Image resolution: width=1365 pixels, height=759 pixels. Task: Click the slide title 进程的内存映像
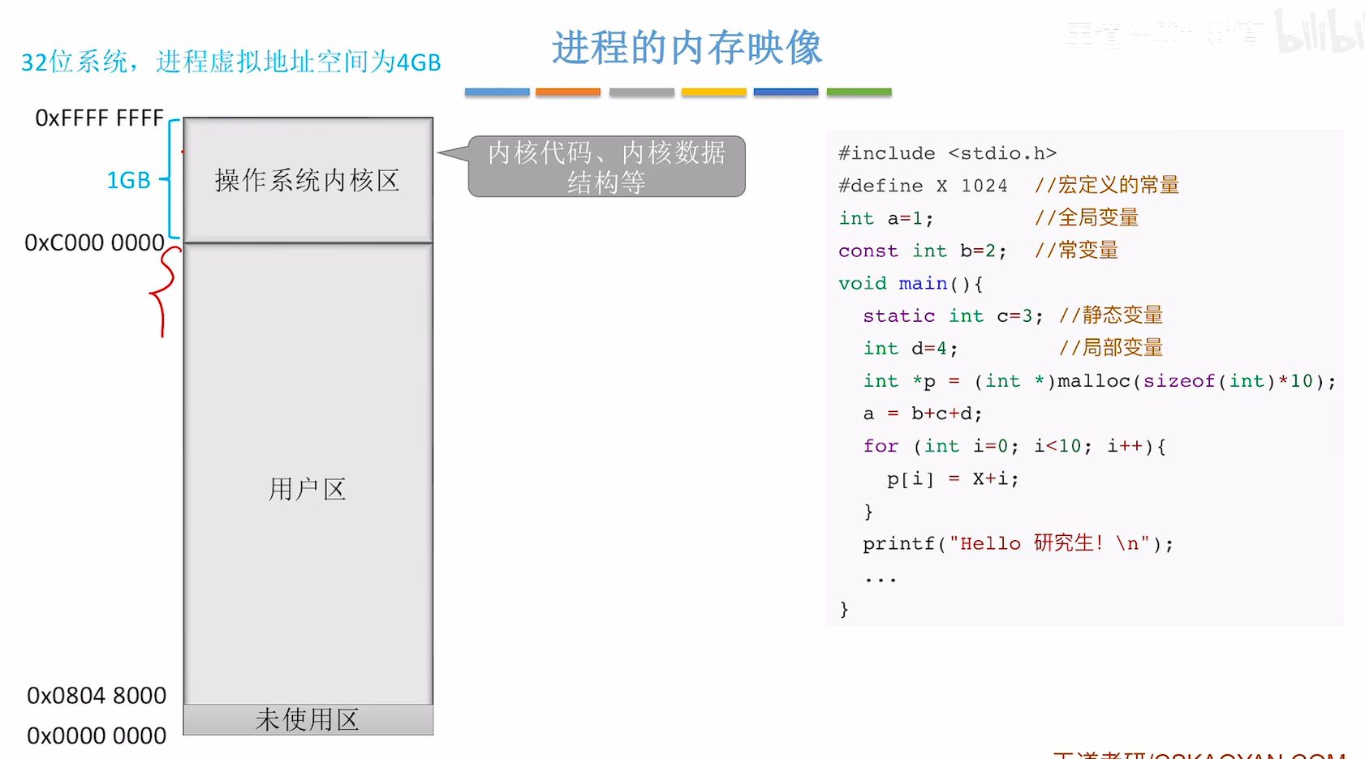pos(687,48)
